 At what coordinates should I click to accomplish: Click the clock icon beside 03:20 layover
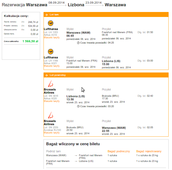click(x=78, y=106)
